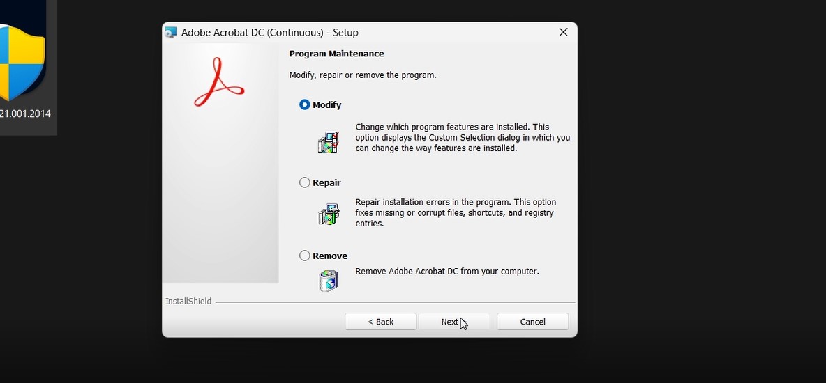Click the Modify features icon
This screenshot has height=383, width=826.
click(328, 143)
